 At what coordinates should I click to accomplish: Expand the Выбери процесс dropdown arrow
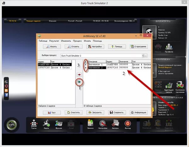143,56
